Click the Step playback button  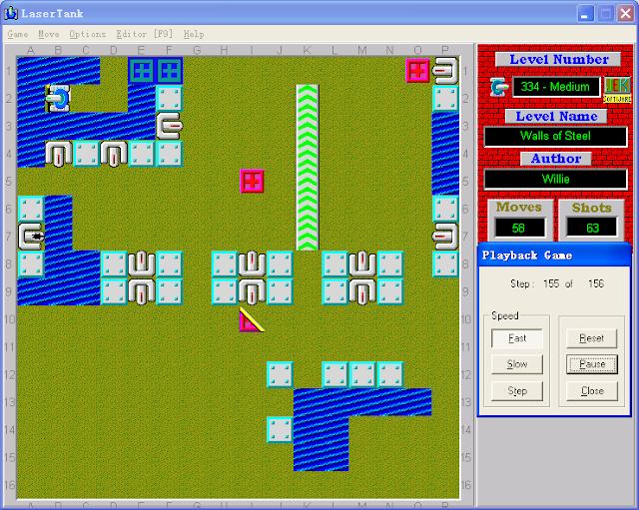[517, 391]
